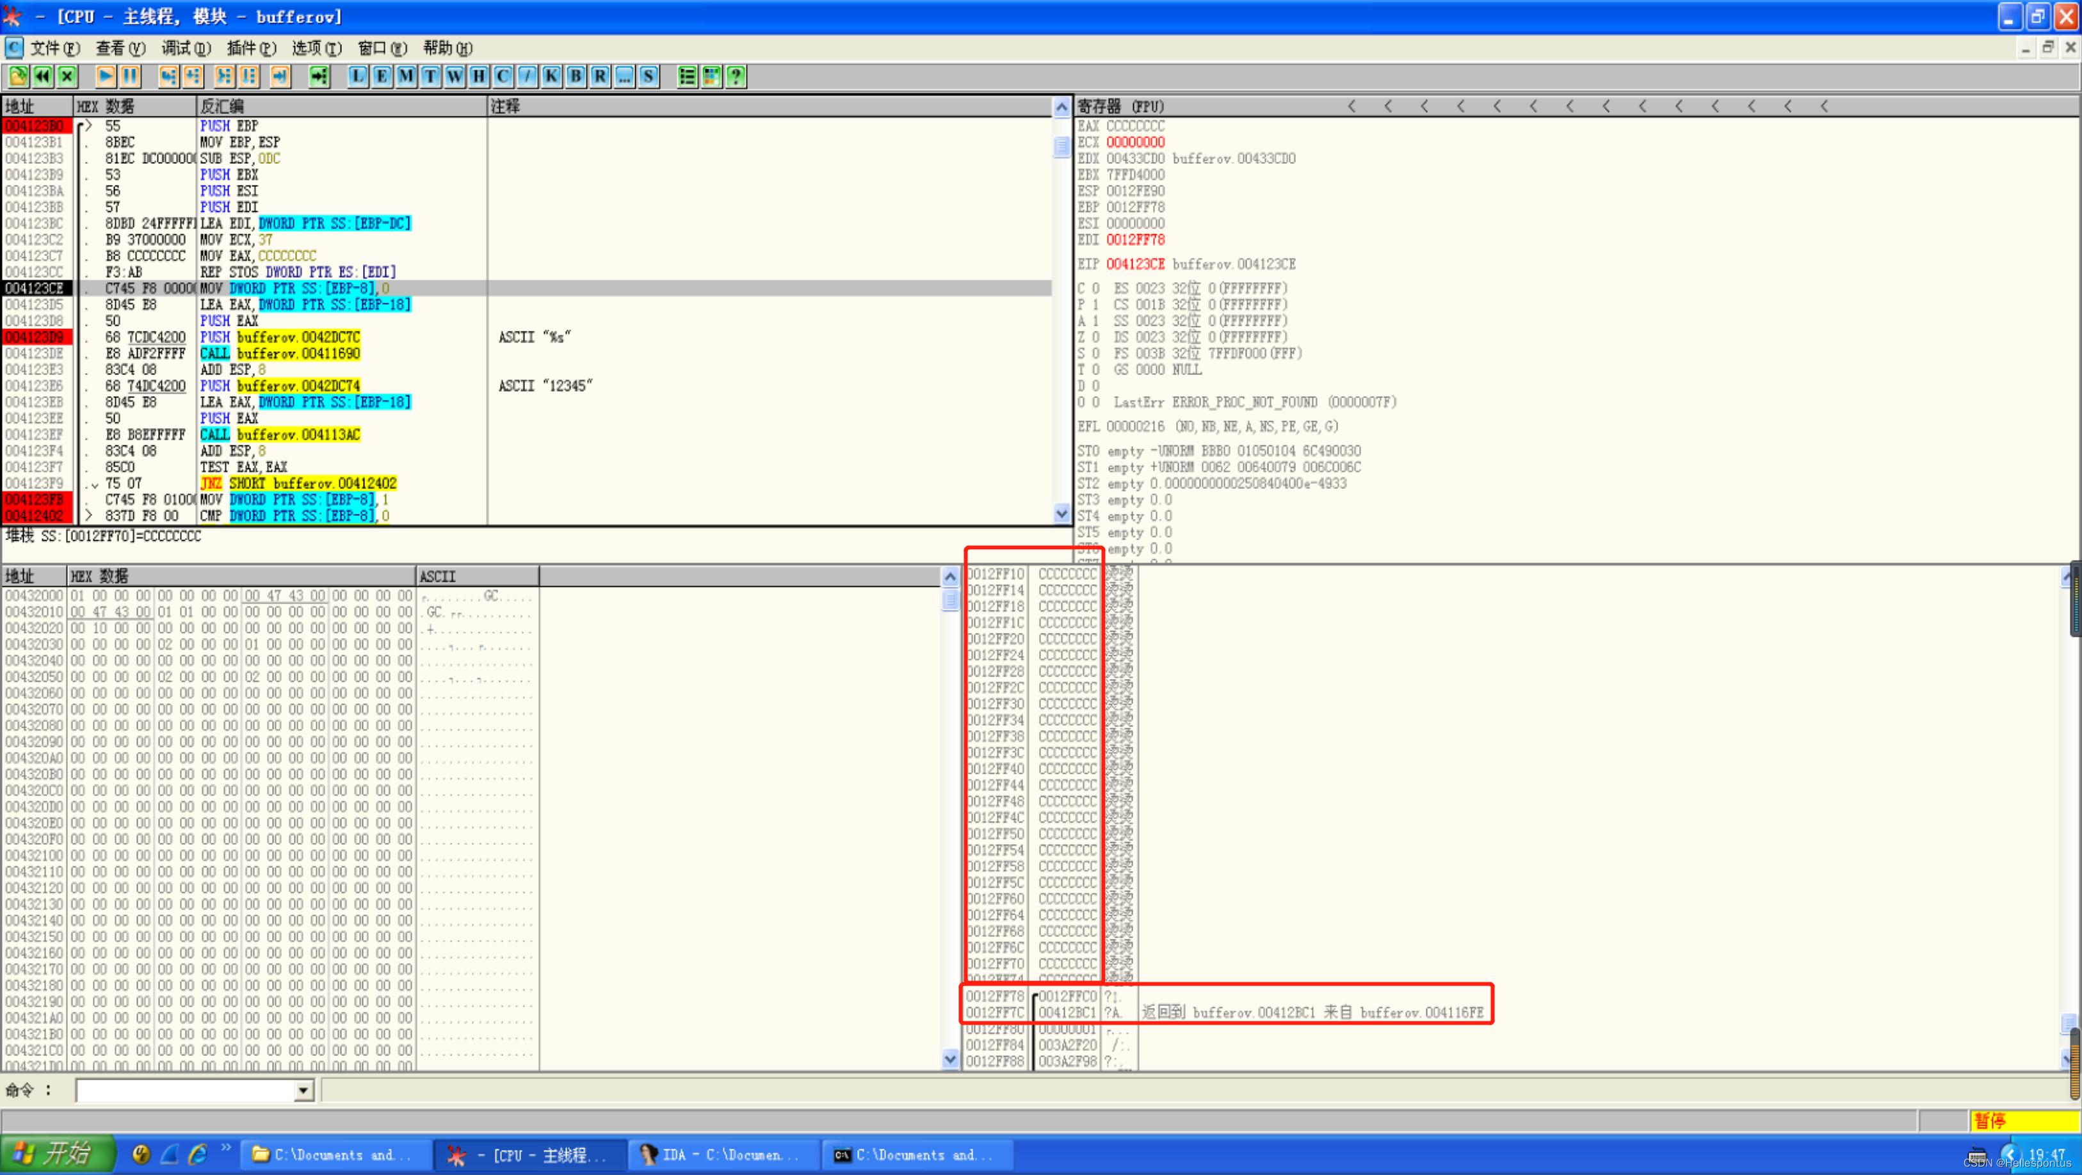This screenshot has height=1175, width=2082.
Task: Open the command line dropdown arrow
Action: click(x=303, y=1091)
